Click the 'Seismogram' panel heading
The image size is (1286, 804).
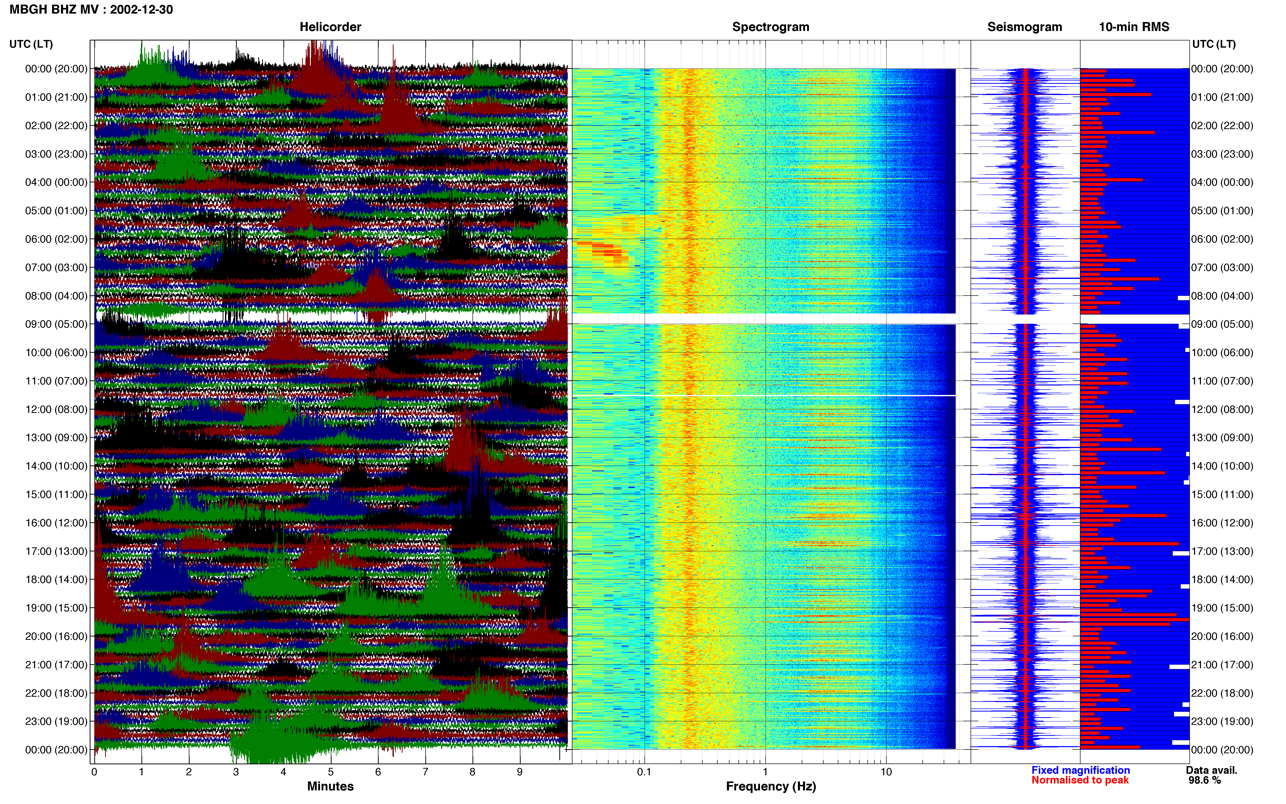point(1024,27)
